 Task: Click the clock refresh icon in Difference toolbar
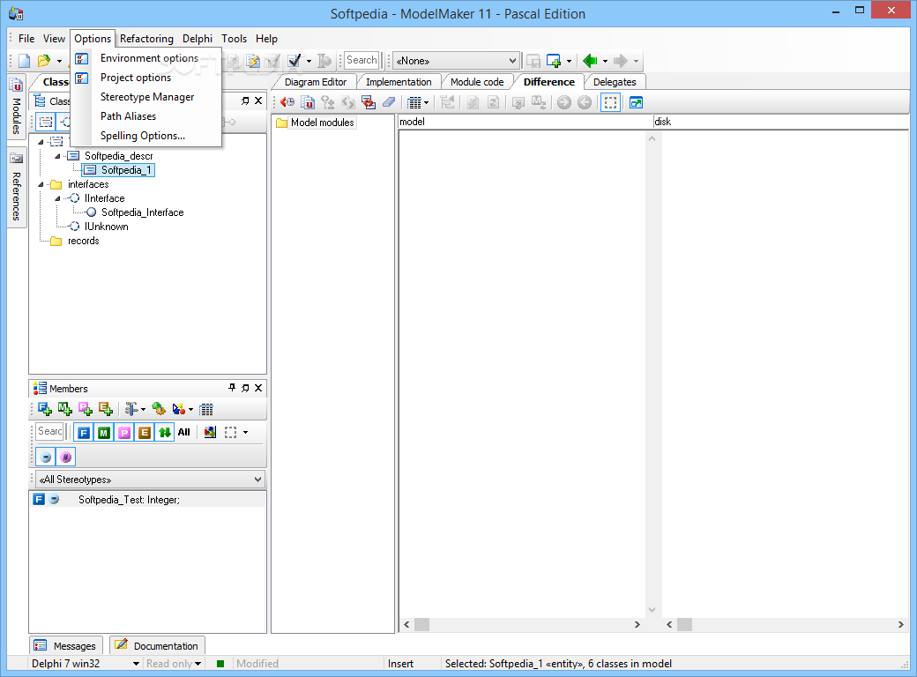click(x=287, y=103)
